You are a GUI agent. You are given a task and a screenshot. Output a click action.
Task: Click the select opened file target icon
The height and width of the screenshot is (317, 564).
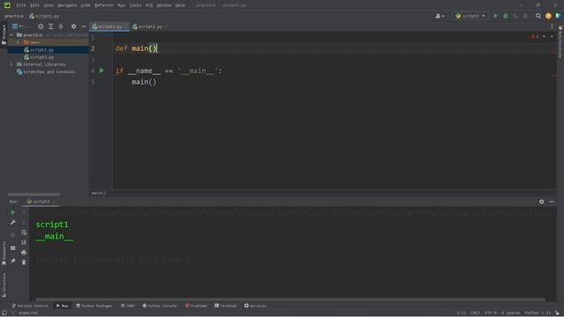[41, 26]
